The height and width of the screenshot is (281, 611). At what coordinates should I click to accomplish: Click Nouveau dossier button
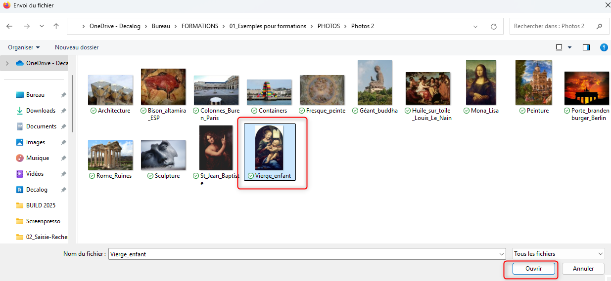coord(77,47)
